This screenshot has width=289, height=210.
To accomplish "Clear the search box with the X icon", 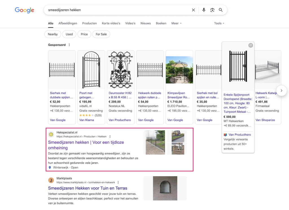I will pos(193,10).
